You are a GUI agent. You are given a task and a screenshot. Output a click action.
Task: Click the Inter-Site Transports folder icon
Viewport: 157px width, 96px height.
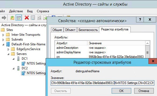point(8,35)
